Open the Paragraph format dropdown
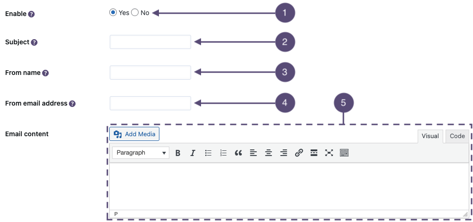 point(141,153)
